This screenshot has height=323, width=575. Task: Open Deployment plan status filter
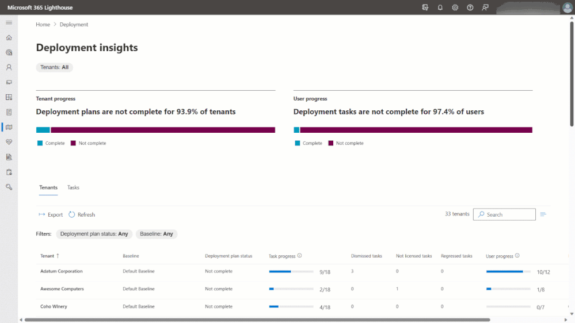coord(94,234)
